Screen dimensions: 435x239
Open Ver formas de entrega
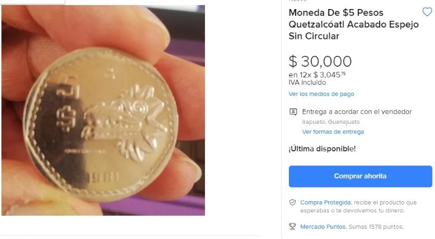coord(333,132)
